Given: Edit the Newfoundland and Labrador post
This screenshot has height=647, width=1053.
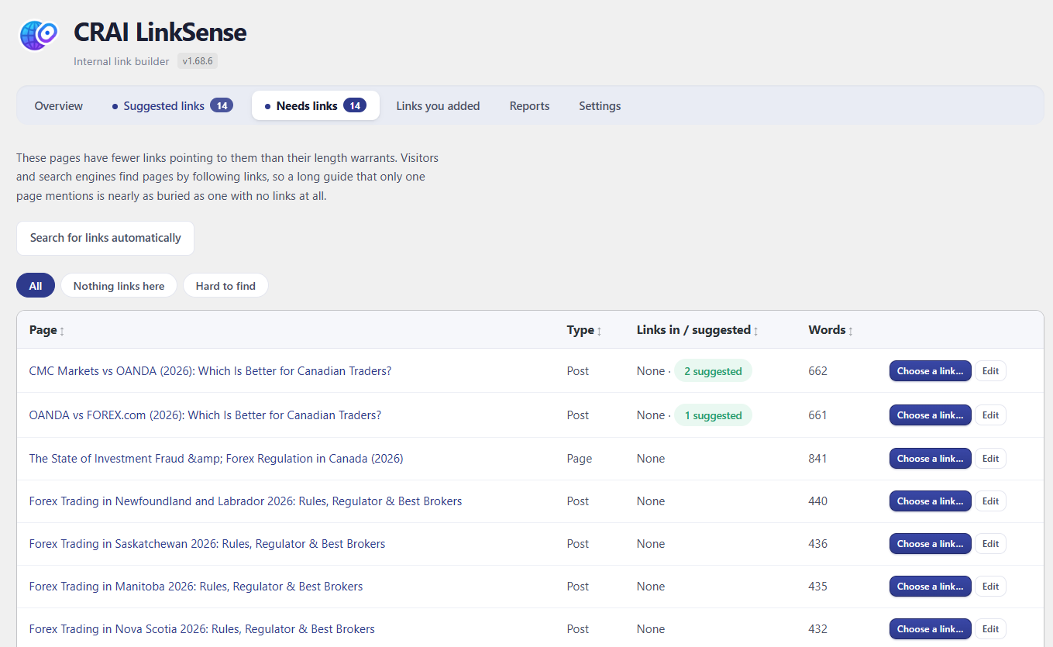Looking at the screenshot, I should point(990,501).
